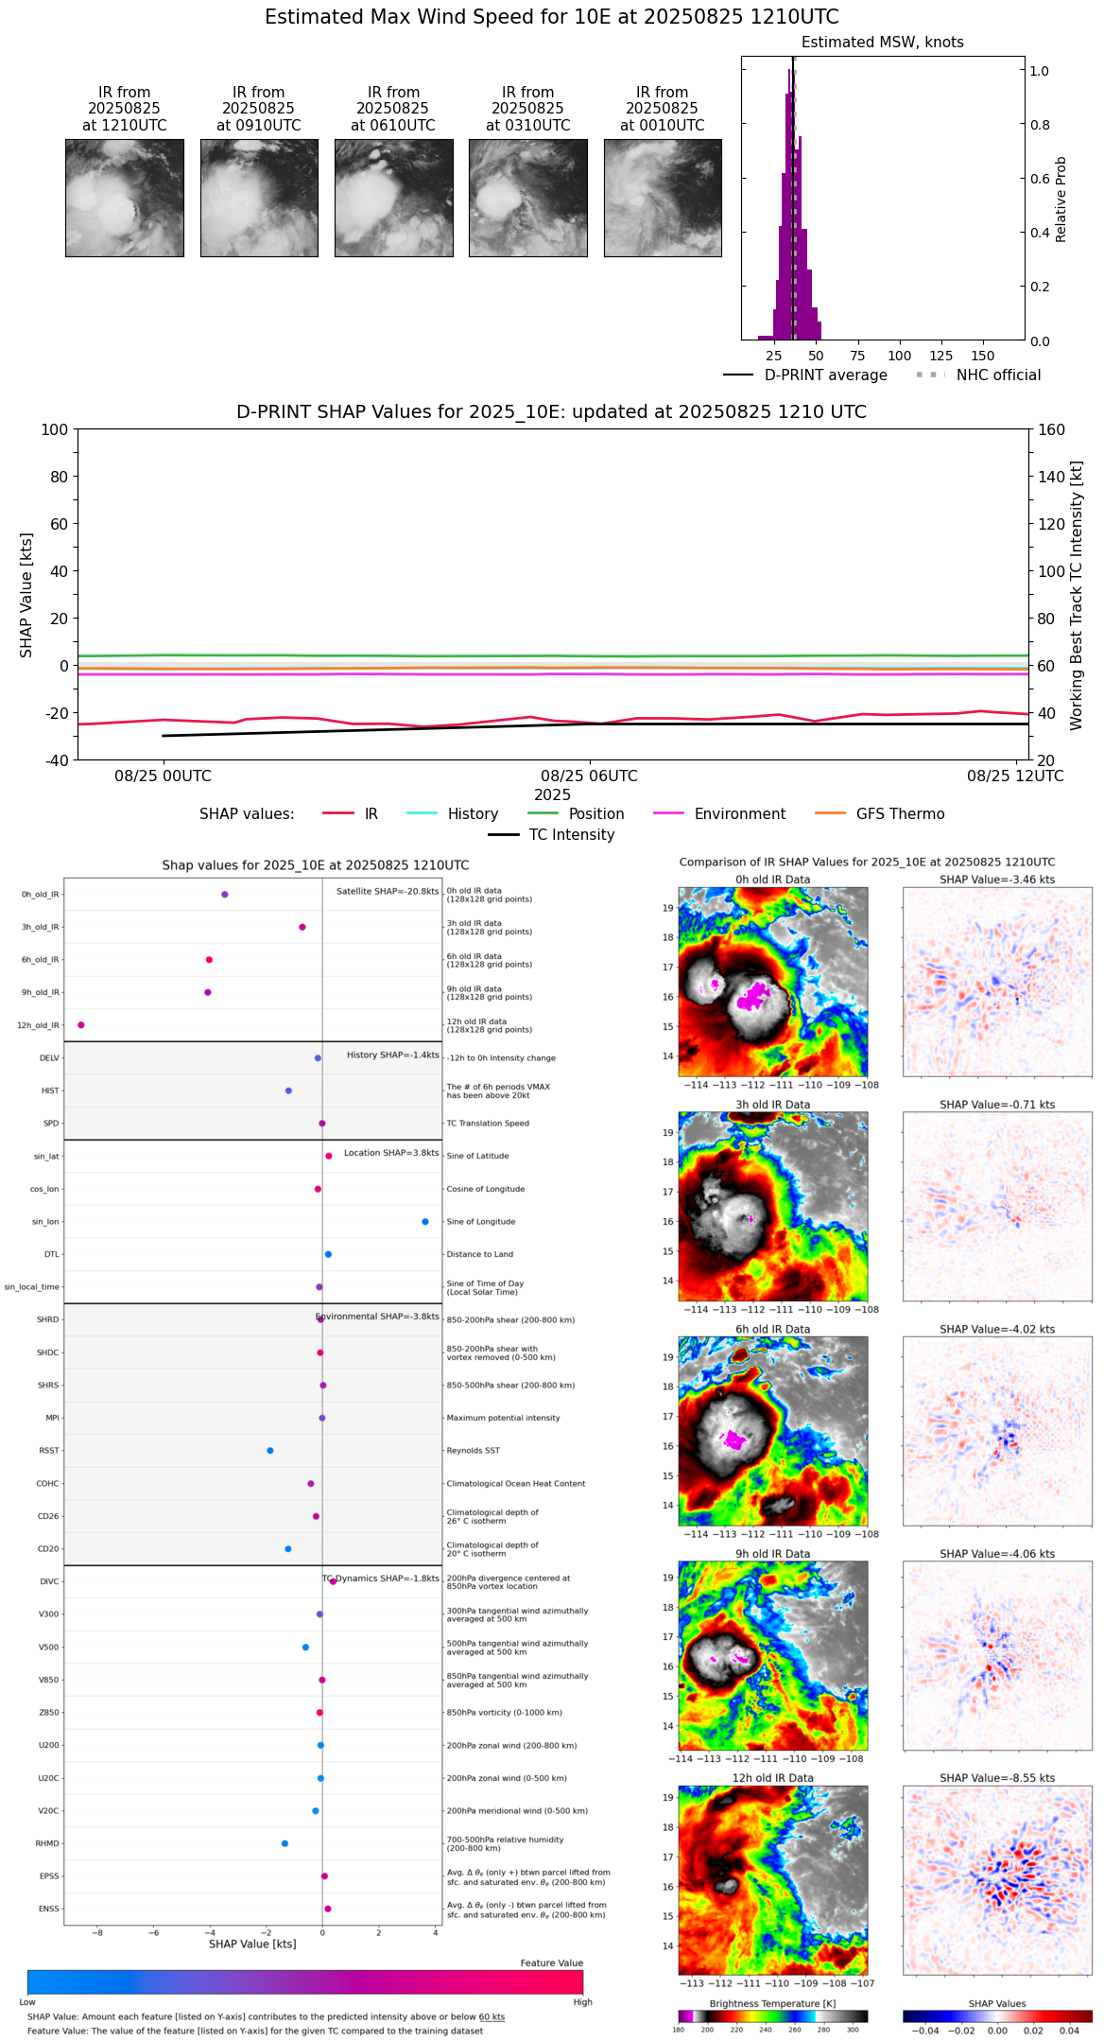Open the 0h old IR Data image
The height and width of the screenshot is (2041, 1104).
pos(772,981)
